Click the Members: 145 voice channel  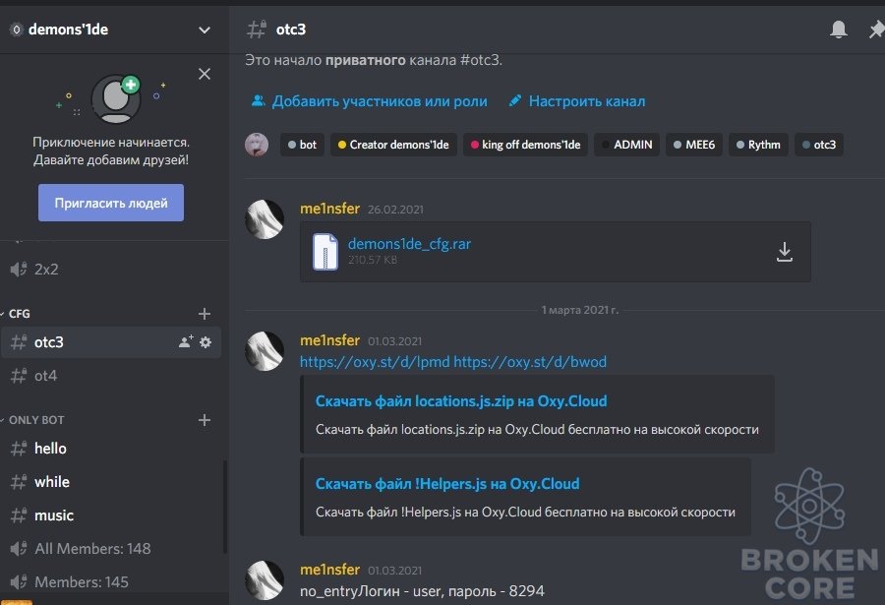pos(111,581)
